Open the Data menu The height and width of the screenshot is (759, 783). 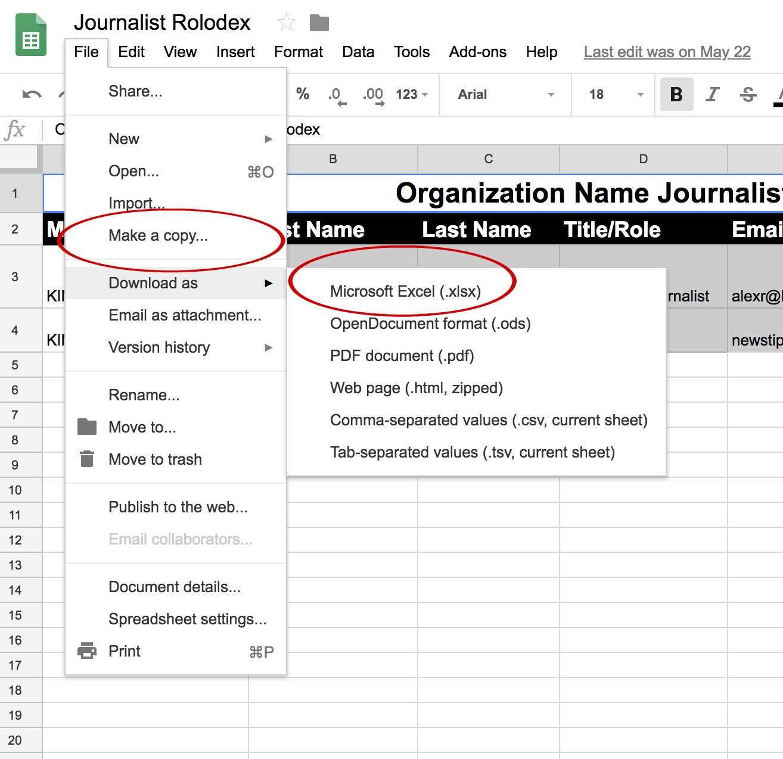(x=358, y=52)
